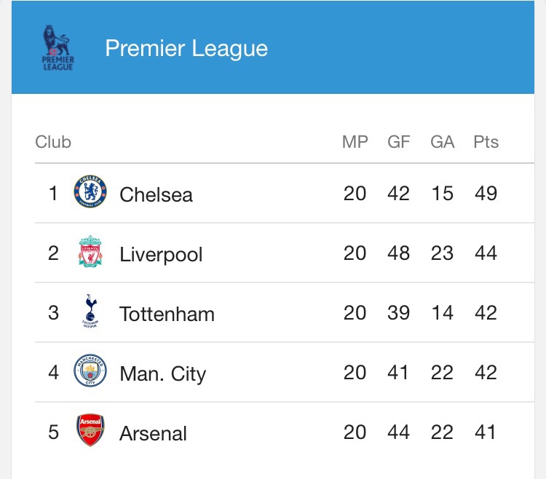This screenshot has height=479, width=546.
Task: Click the Tottenham cockerel crest
Action: (x=90, y=312)
